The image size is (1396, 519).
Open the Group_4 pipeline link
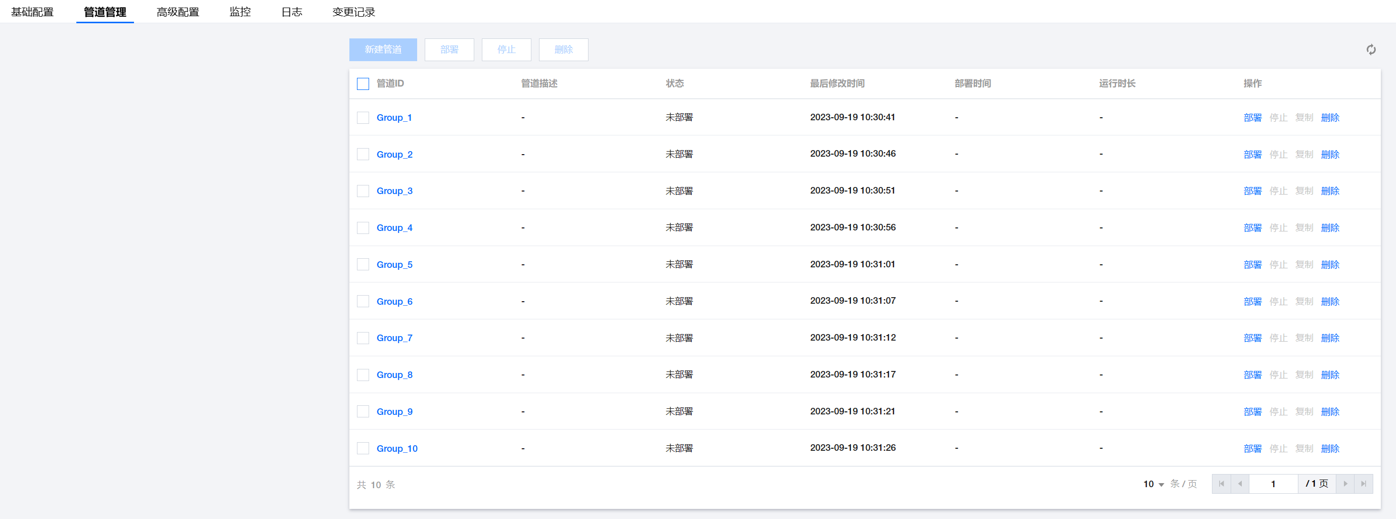(x=394, y=227)
